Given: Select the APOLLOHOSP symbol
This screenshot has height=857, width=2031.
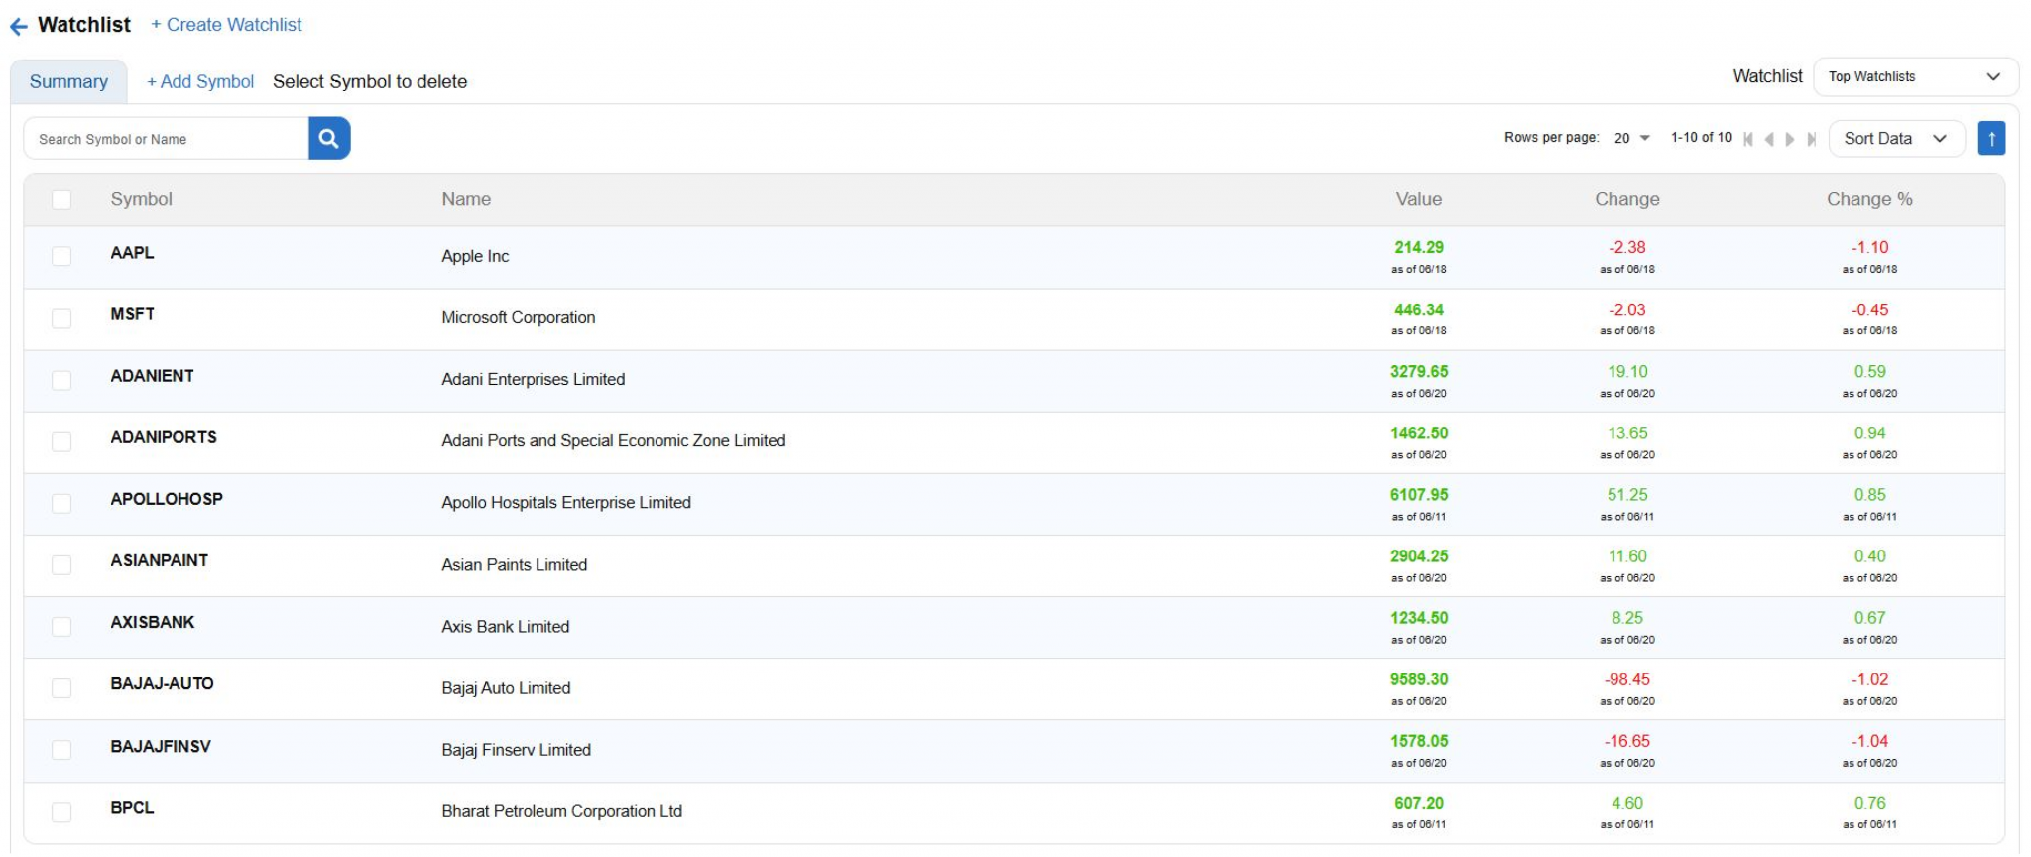Looking at the screenshot, I should (167, 499).
